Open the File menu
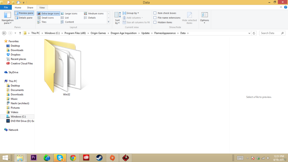Screen dimensions: 288x162 [6, 7]
